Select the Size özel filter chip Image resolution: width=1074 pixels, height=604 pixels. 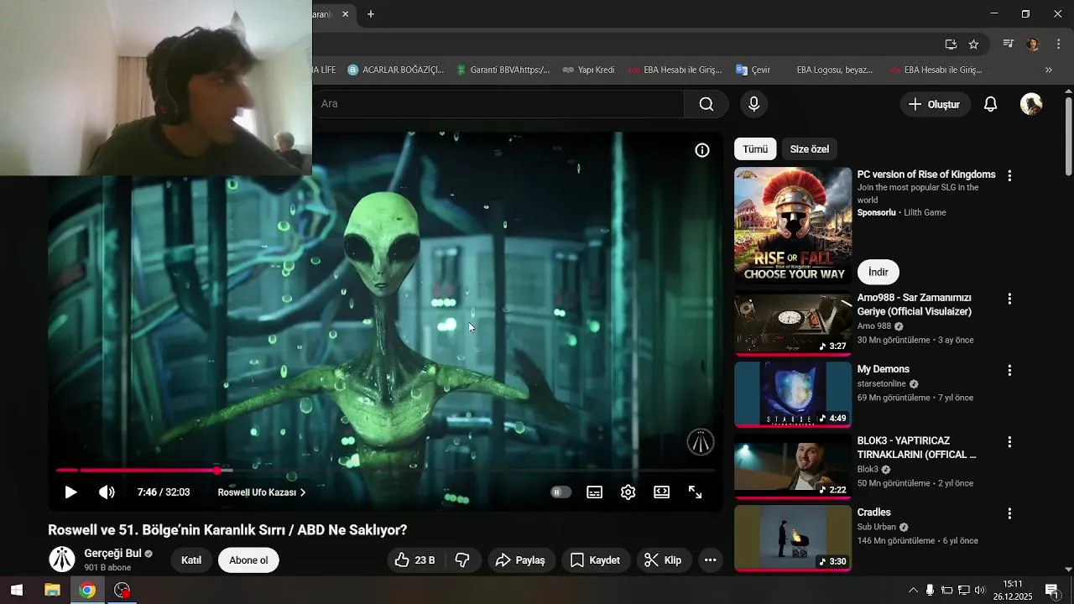(809, 149)
